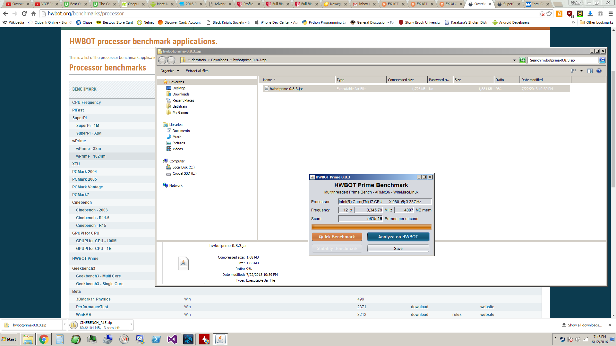Switch to the Newegg browser tab
The image size is (616, 346).
pyautogui.click(x=335, y=4)
